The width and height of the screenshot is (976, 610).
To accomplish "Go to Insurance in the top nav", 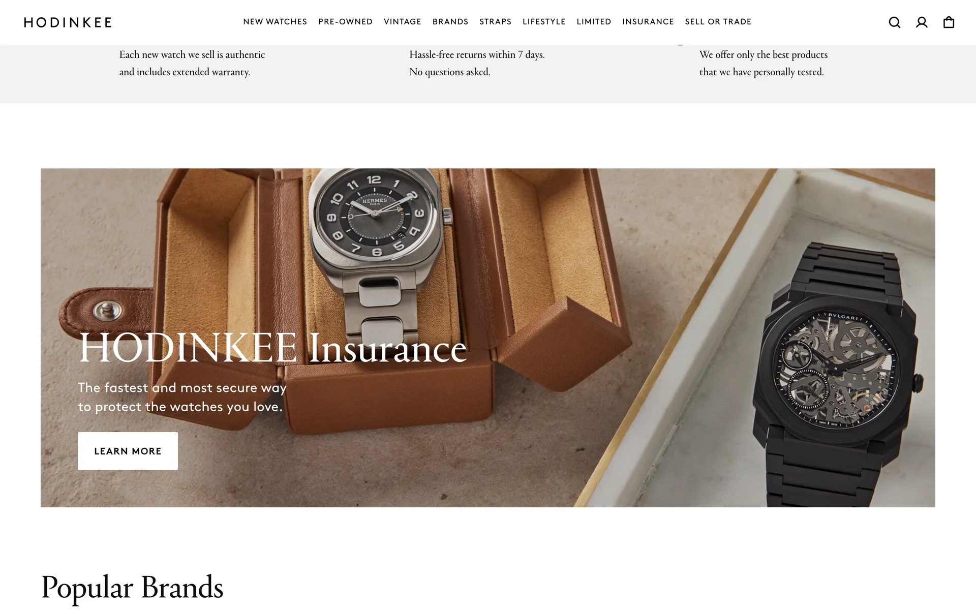I will coord(648,22).
